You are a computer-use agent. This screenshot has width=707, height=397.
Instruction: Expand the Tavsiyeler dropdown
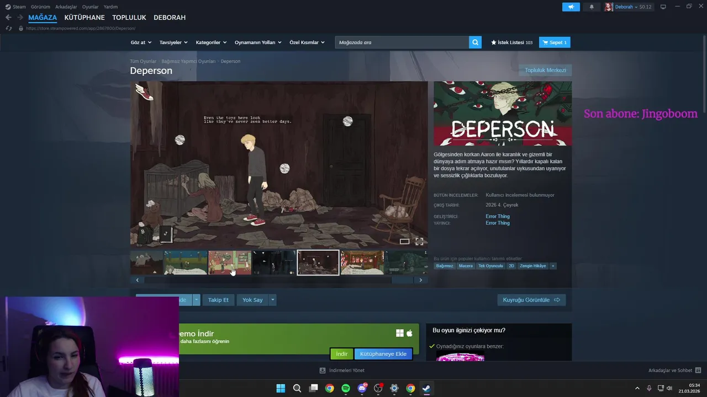click(x=173, y=42)
